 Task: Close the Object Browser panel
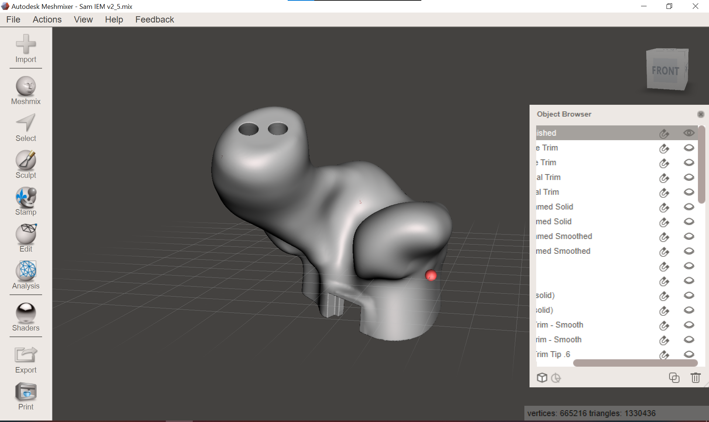tap(701, 114)
